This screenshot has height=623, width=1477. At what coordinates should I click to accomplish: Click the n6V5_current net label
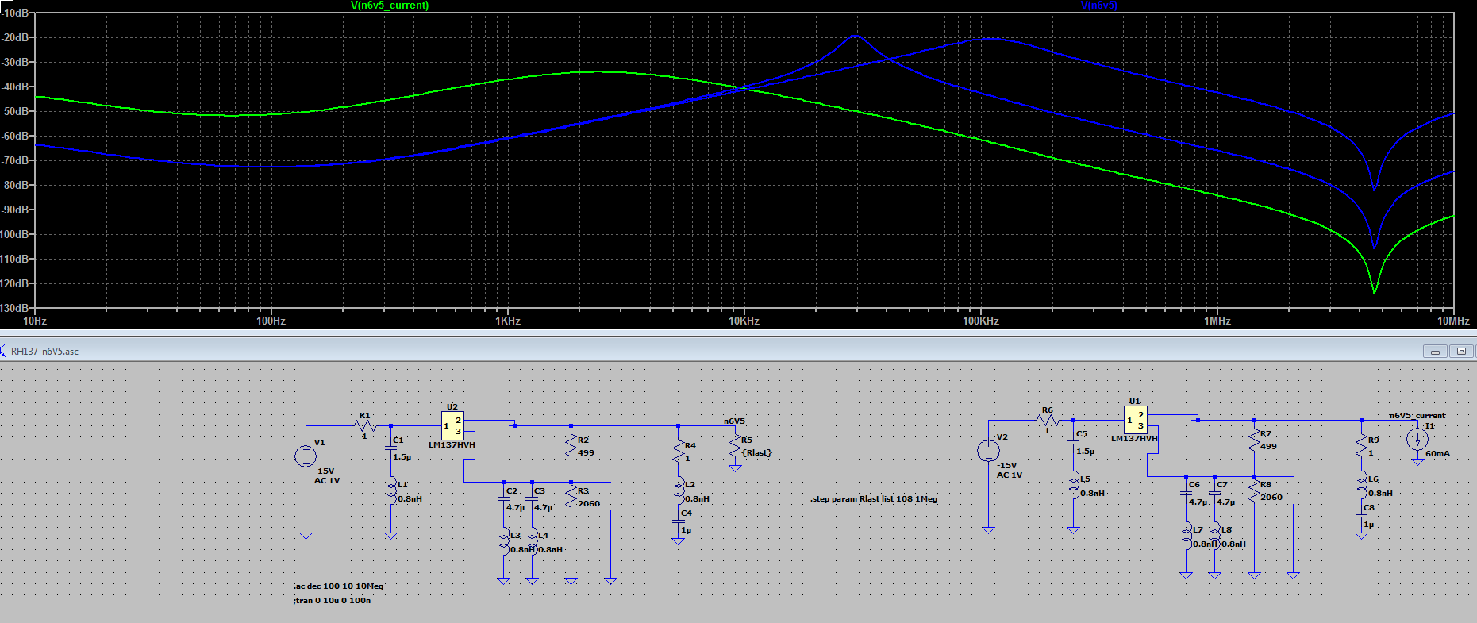pyautogui.click(x=1417, y=415)
